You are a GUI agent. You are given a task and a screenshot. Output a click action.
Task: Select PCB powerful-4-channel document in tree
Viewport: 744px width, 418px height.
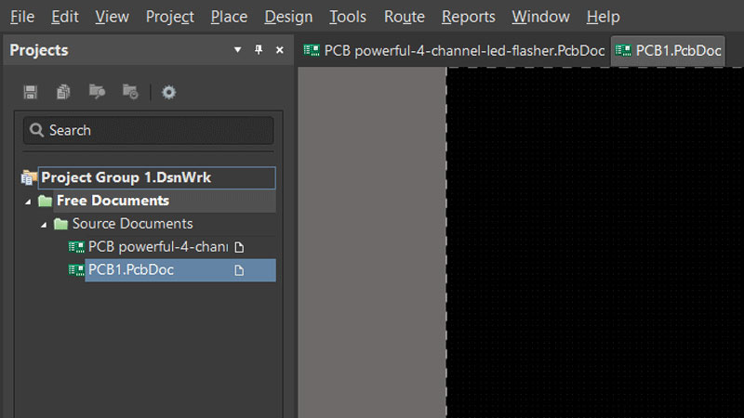[x=157, y=247]
